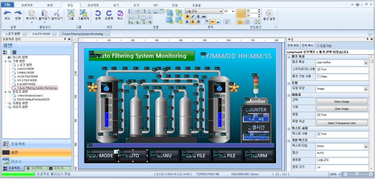The width and height of the screenshot is (375, 179).
Task: Toggle bold text formatting button
Action: 187,16
